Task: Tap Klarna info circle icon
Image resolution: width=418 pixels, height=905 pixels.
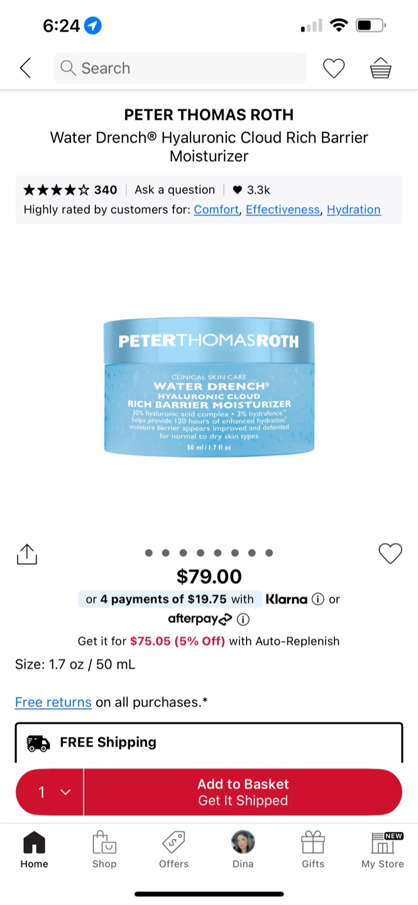Action: (x=318, y=599)
